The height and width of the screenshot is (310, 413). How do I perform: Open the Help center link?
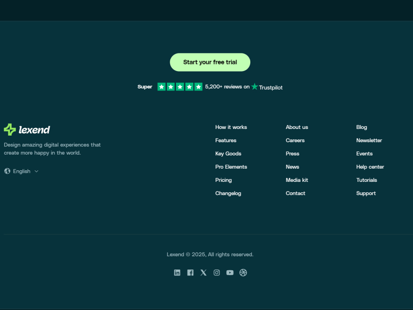point(370,167)
